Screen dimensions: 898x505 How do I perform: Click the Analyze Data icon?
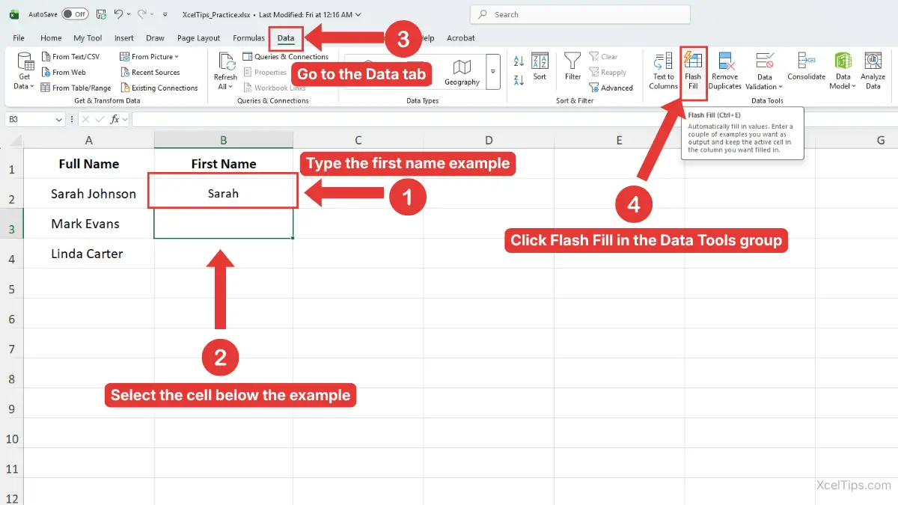[873, 72]
